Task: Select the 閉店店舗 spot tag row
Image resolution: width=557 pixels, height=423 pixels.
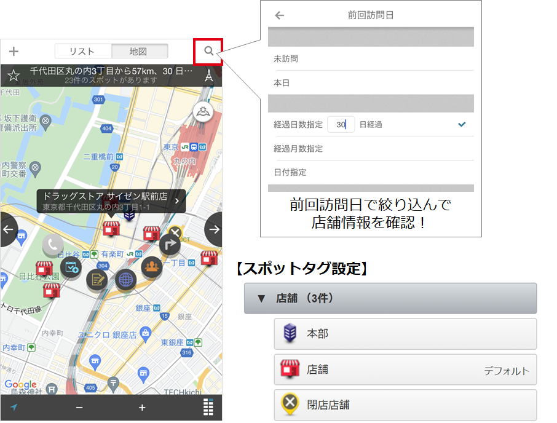Action: (405, 405)
